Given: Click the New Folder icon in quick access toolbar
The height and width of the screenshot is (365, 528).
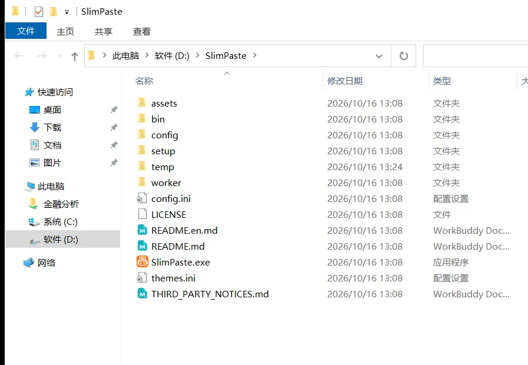Looking at the screenshot, I should tap(54, 12).
